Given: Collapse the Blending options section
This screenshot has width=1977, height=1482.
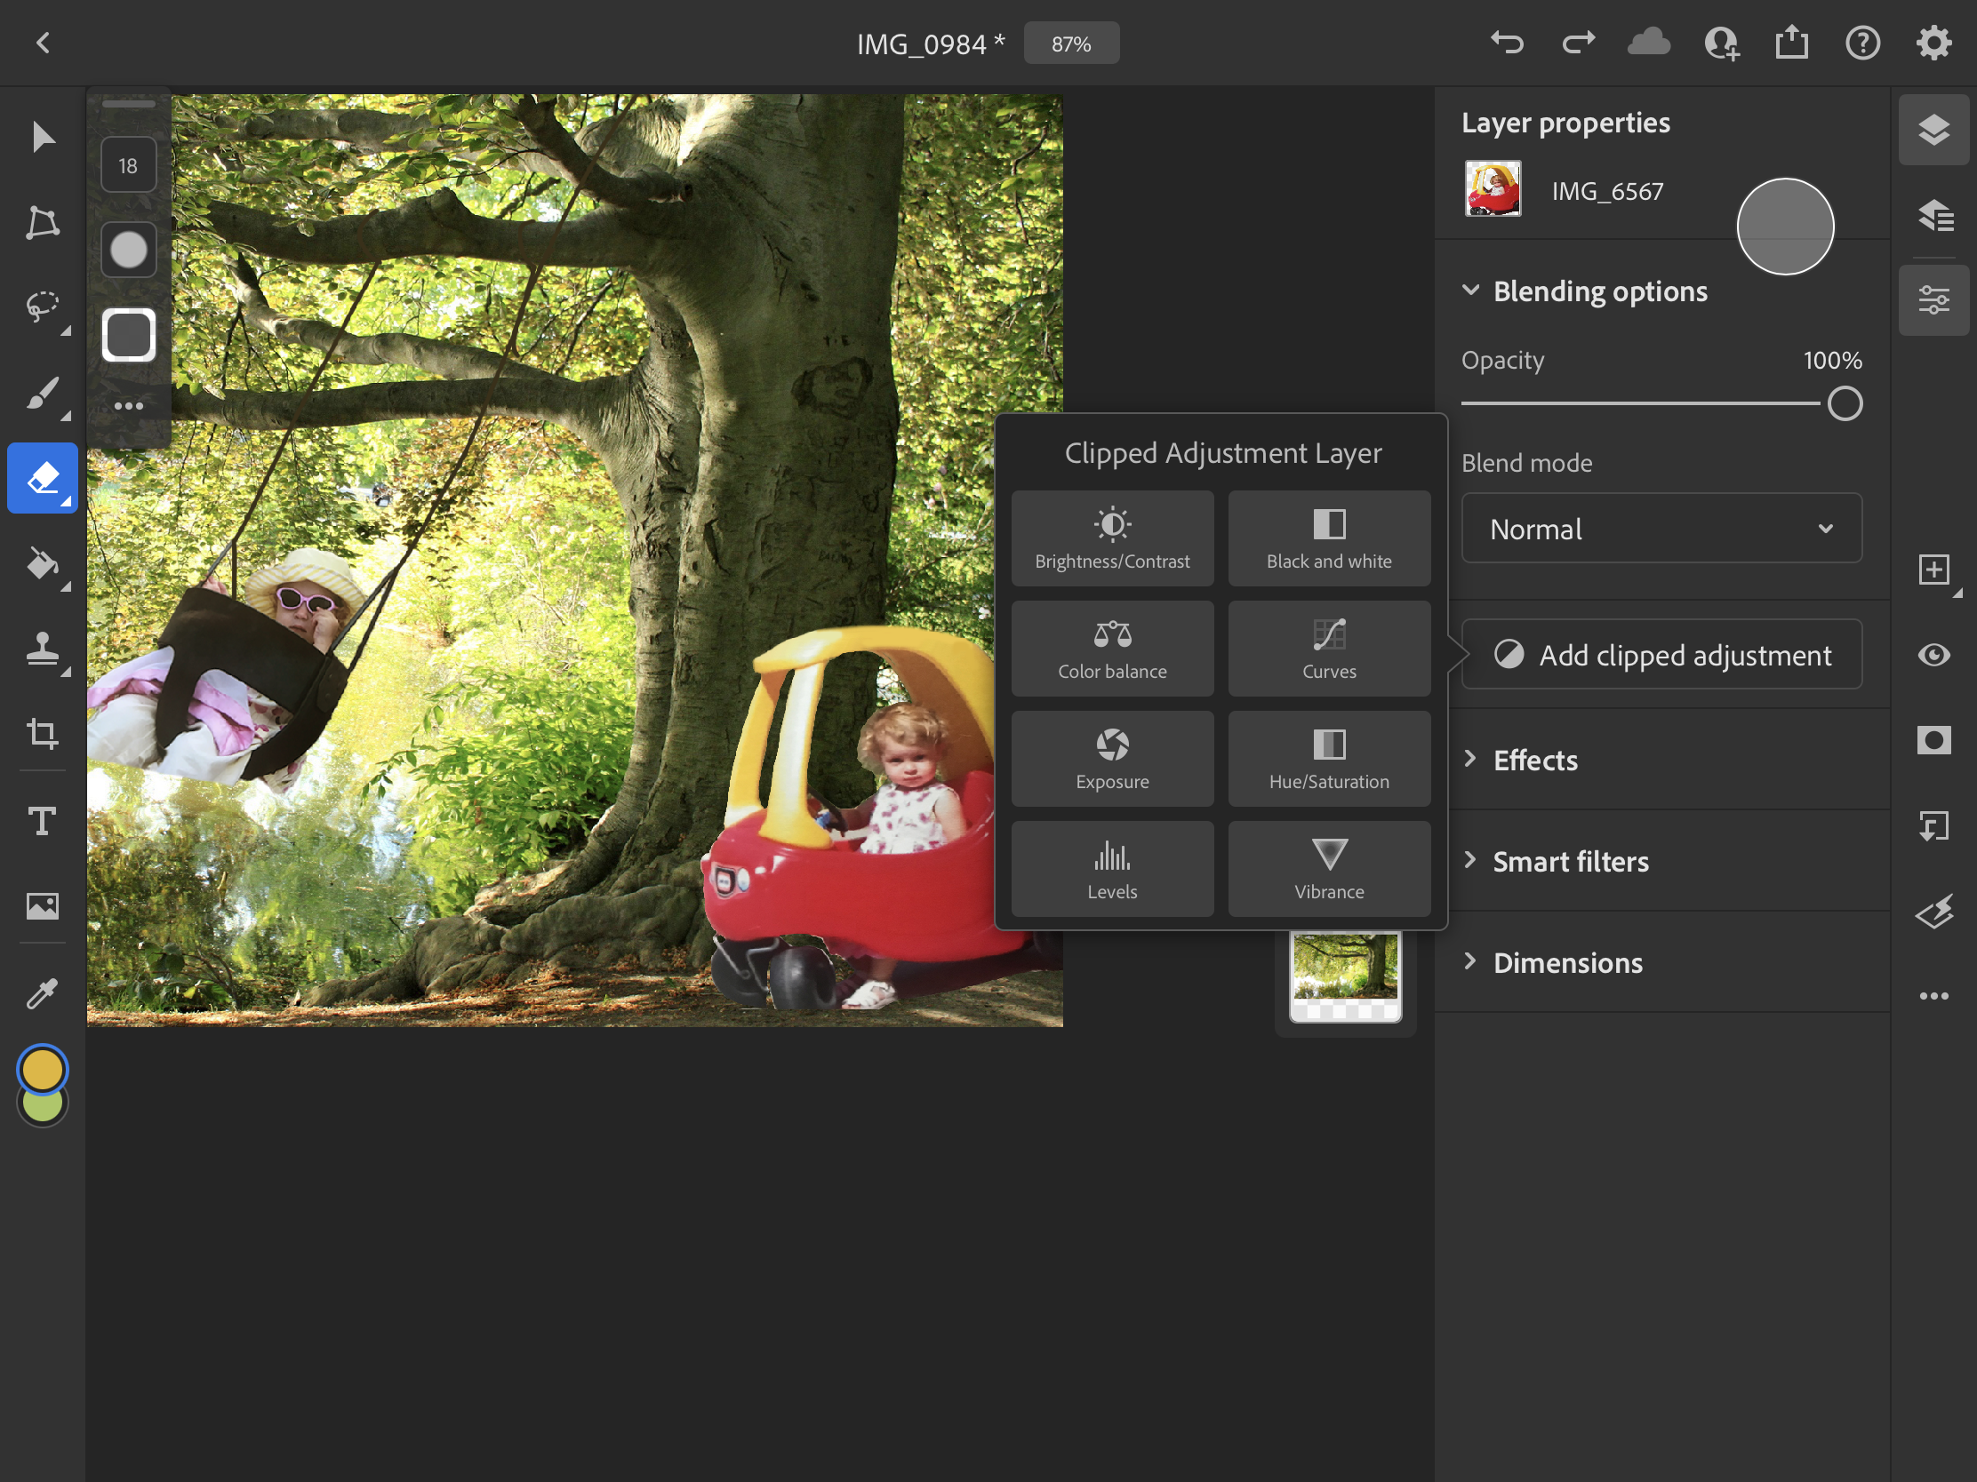Looking at the screenshot, I should tap(1469, 291).
